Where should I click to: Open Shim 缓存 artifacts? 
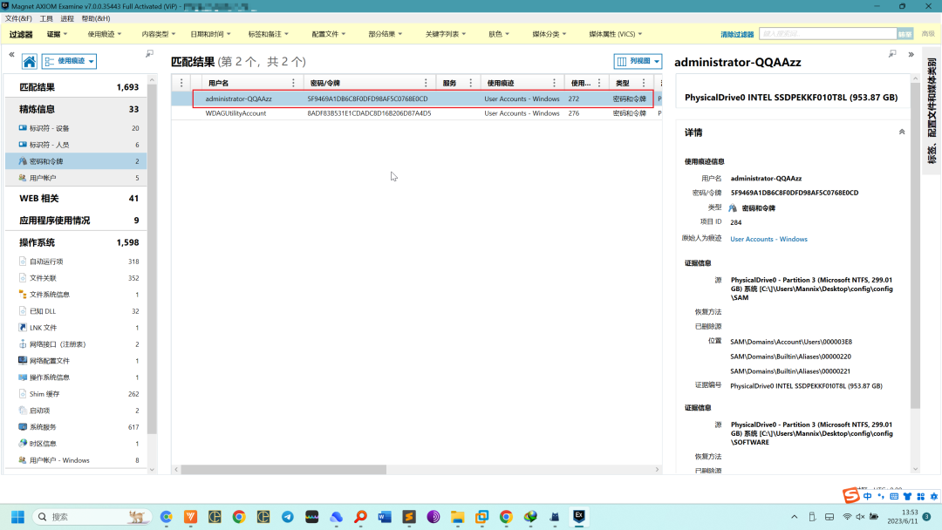76,394
